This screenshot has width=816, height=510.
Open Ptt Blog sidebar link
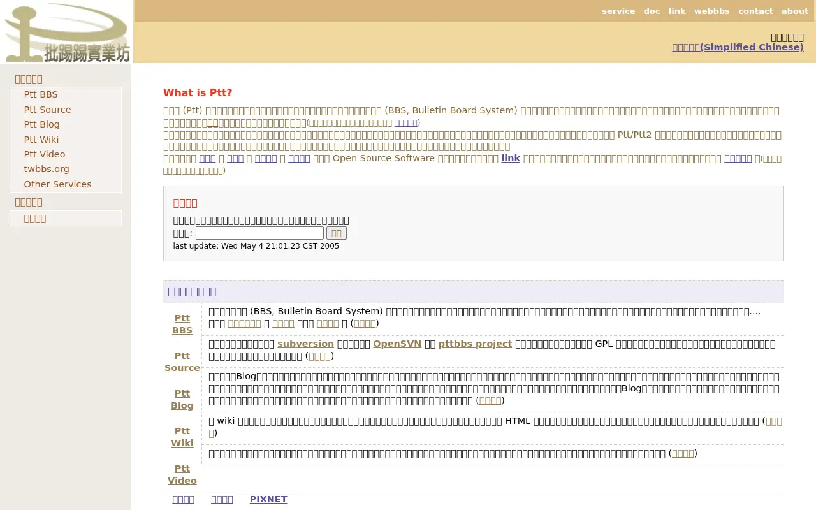41,124
